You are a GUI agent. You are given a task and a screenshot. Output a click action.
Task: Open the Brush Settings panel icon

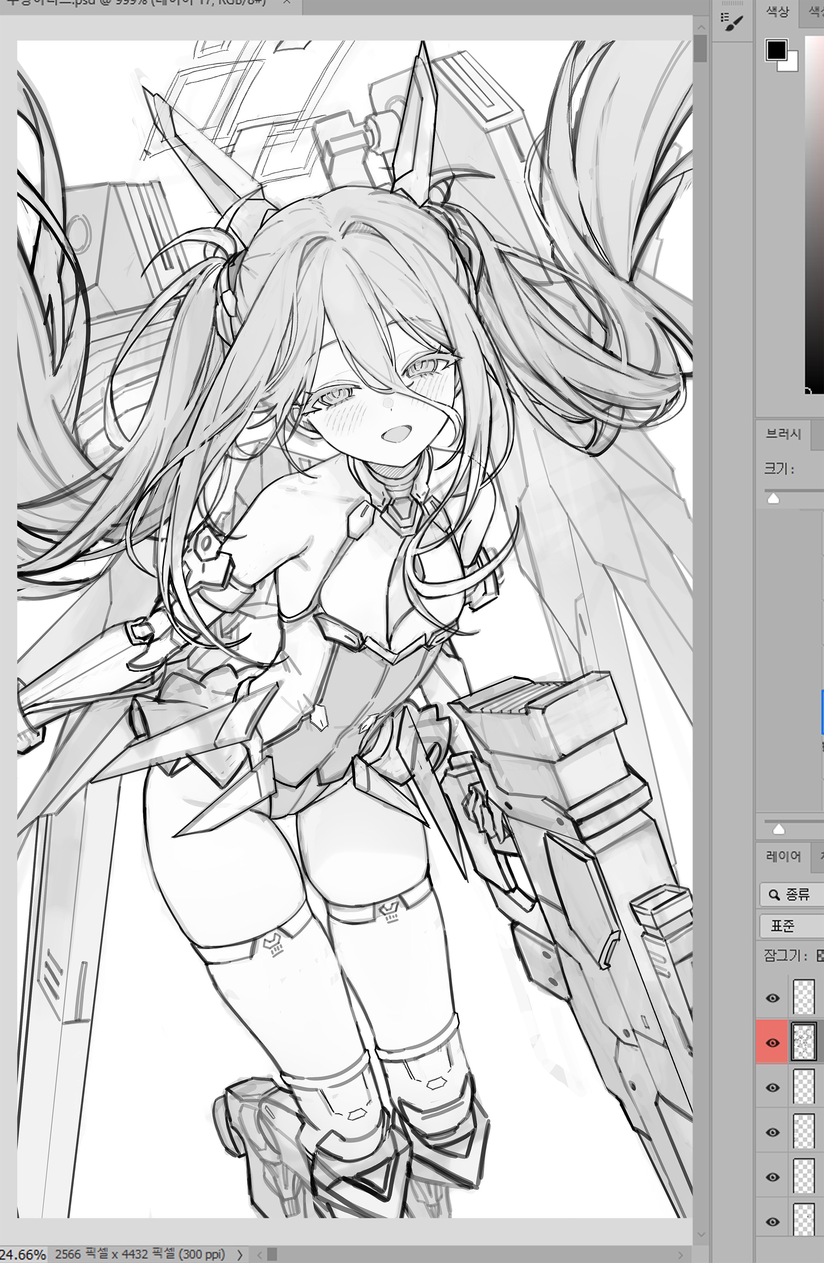732,21
